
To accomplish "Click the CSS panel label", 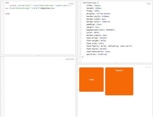I will pos(148,4).
